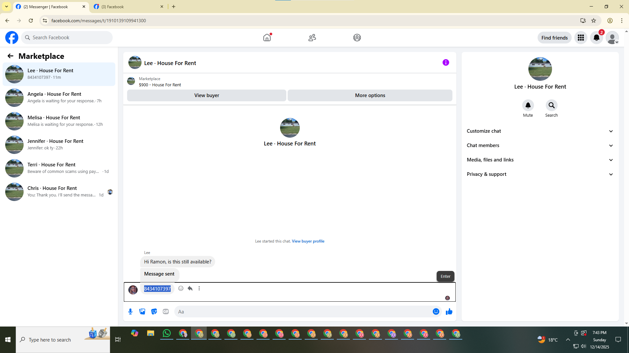Click the View buyer button
629x353 pixels.
pyautogui.click(x=206, y=95)
